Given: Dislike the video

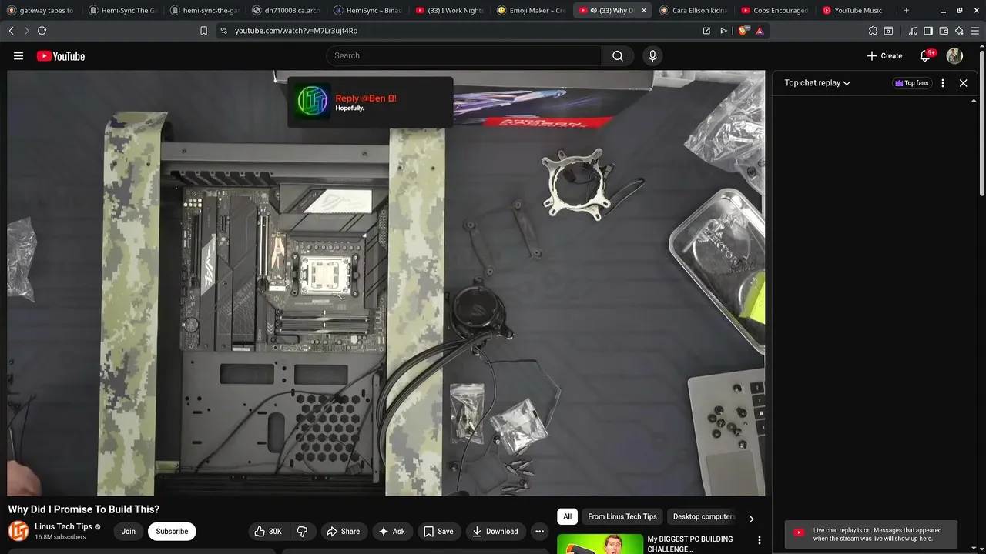Looking at the screenshot, I should pyautogui.click(x=302, y=531).
